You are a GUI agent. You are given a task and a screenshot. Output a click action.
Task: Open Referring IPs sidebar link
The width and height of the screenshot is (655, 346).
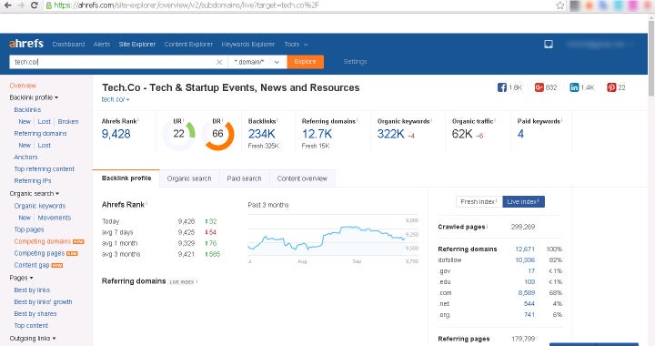[33, 181]
